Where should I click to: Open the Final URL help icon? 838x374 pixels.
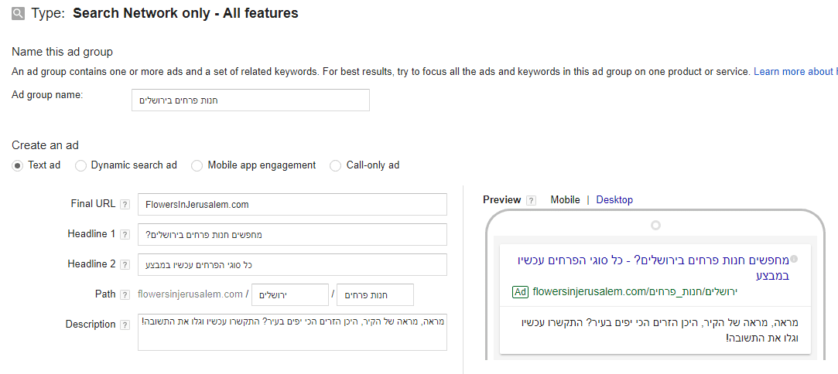point(125,204)
